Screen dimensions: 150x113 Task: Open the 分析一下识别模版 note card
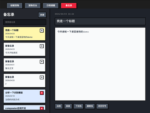24,96
